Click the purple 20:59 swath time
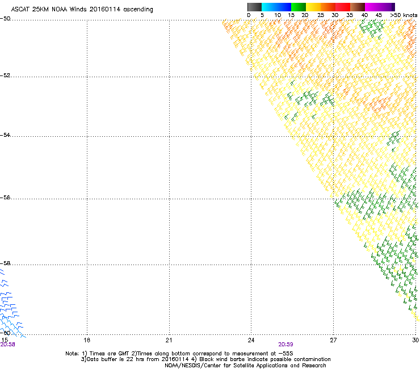 285,345
